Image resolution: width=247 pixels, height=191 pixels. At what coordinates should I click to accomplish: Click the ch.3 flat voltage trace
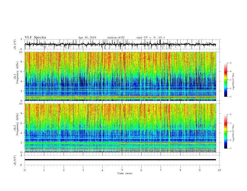[120, 160]
